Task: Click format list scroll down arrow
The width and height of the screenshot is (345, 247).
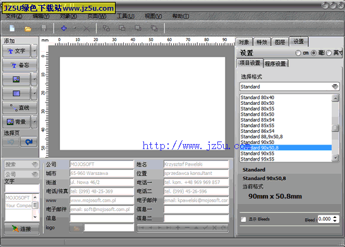Action: pyautogui.click(x=335, y=157)
